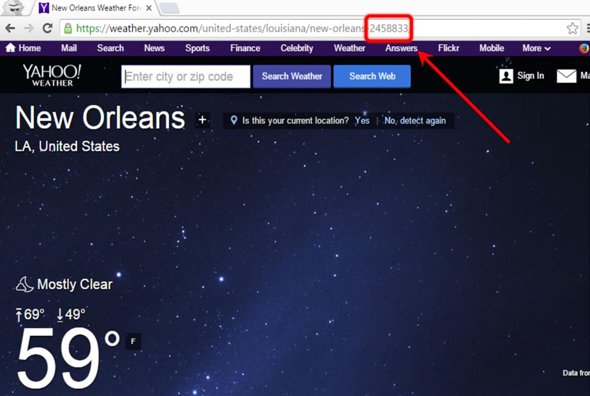
Task: Open the Mail envelope icon
Action: [566, 76]
